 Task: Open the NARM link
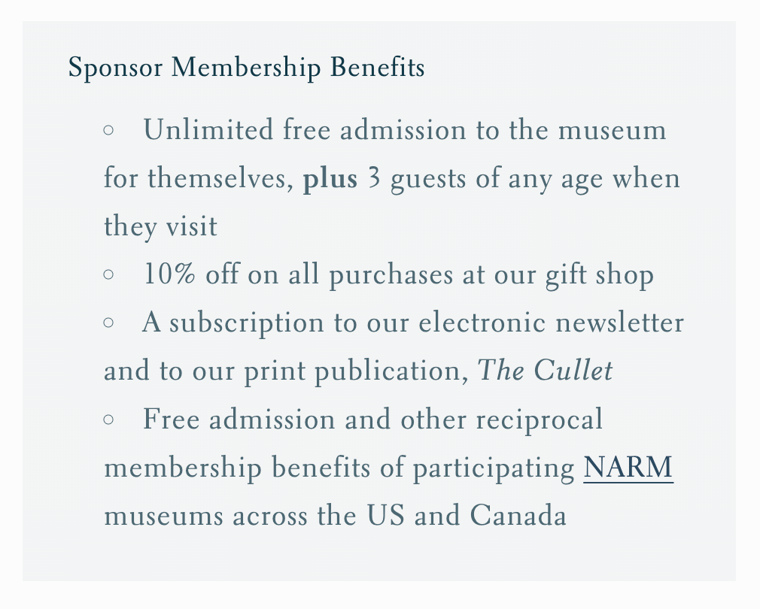628,468
